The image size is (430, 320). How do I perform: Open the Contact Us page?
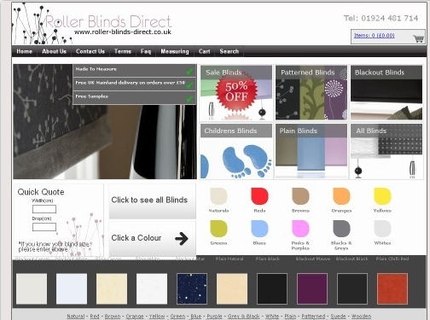[90, 51]
